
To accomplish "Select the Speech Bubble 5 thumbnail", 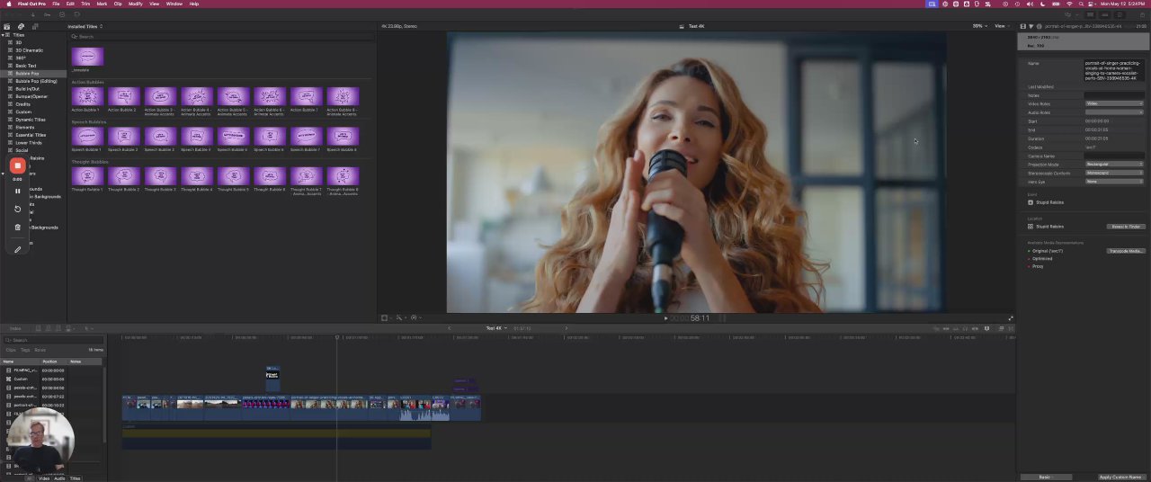I will (233, 137).
